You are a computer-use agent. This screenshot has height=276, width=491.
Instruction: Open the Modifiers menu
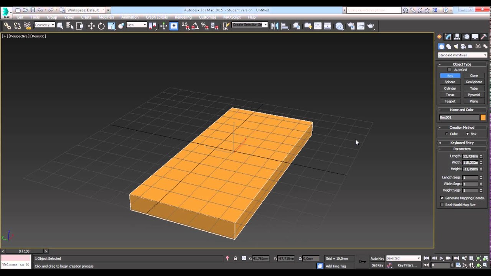106,17
